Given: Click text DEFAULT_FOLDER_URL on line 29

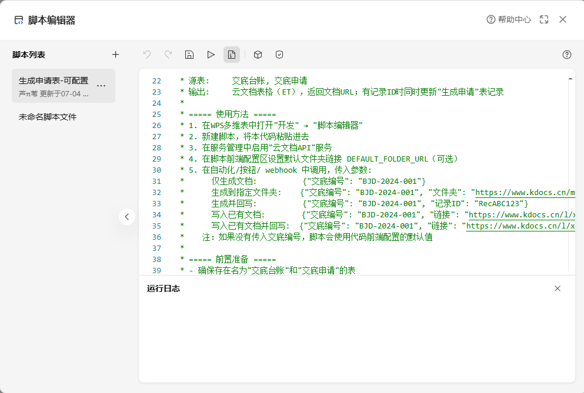Looking at the screenshot, I should click(x=388, y=159).
